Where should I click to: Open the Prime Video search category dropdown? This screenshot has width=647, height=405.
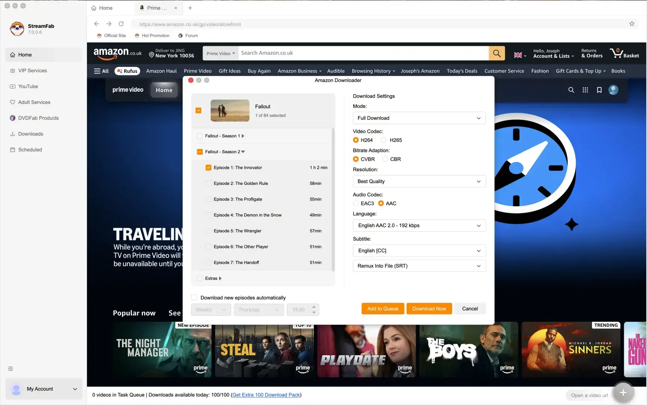point(220,53)
